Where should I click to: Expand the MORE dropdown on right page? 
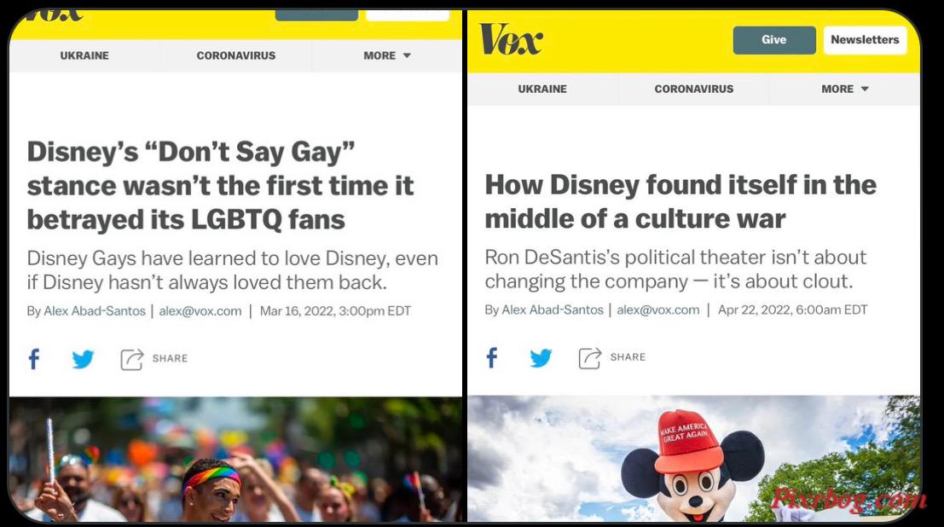tap(845, 89)
